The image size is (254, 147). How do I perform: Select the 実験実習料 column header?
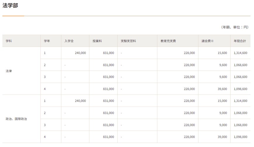click(128, 41)
